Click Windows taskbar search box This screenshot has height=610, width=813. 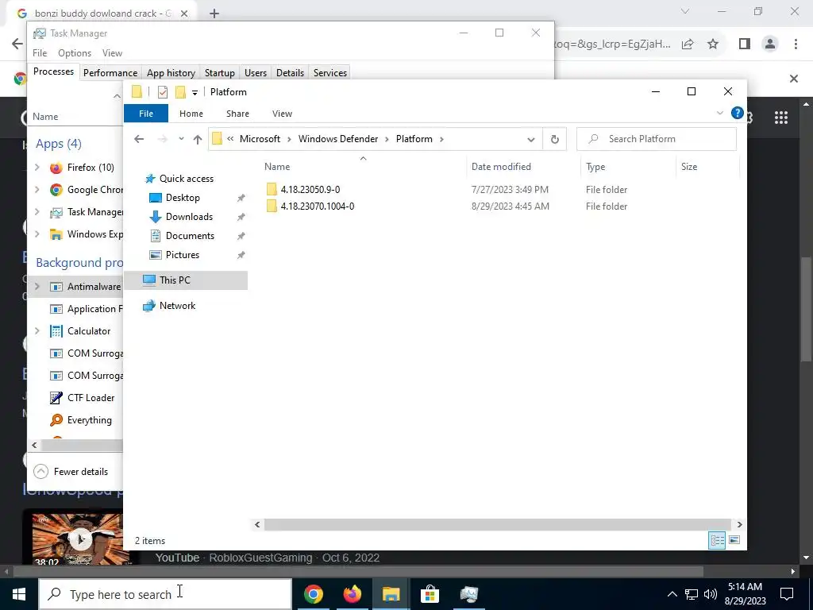coord(165,594)
